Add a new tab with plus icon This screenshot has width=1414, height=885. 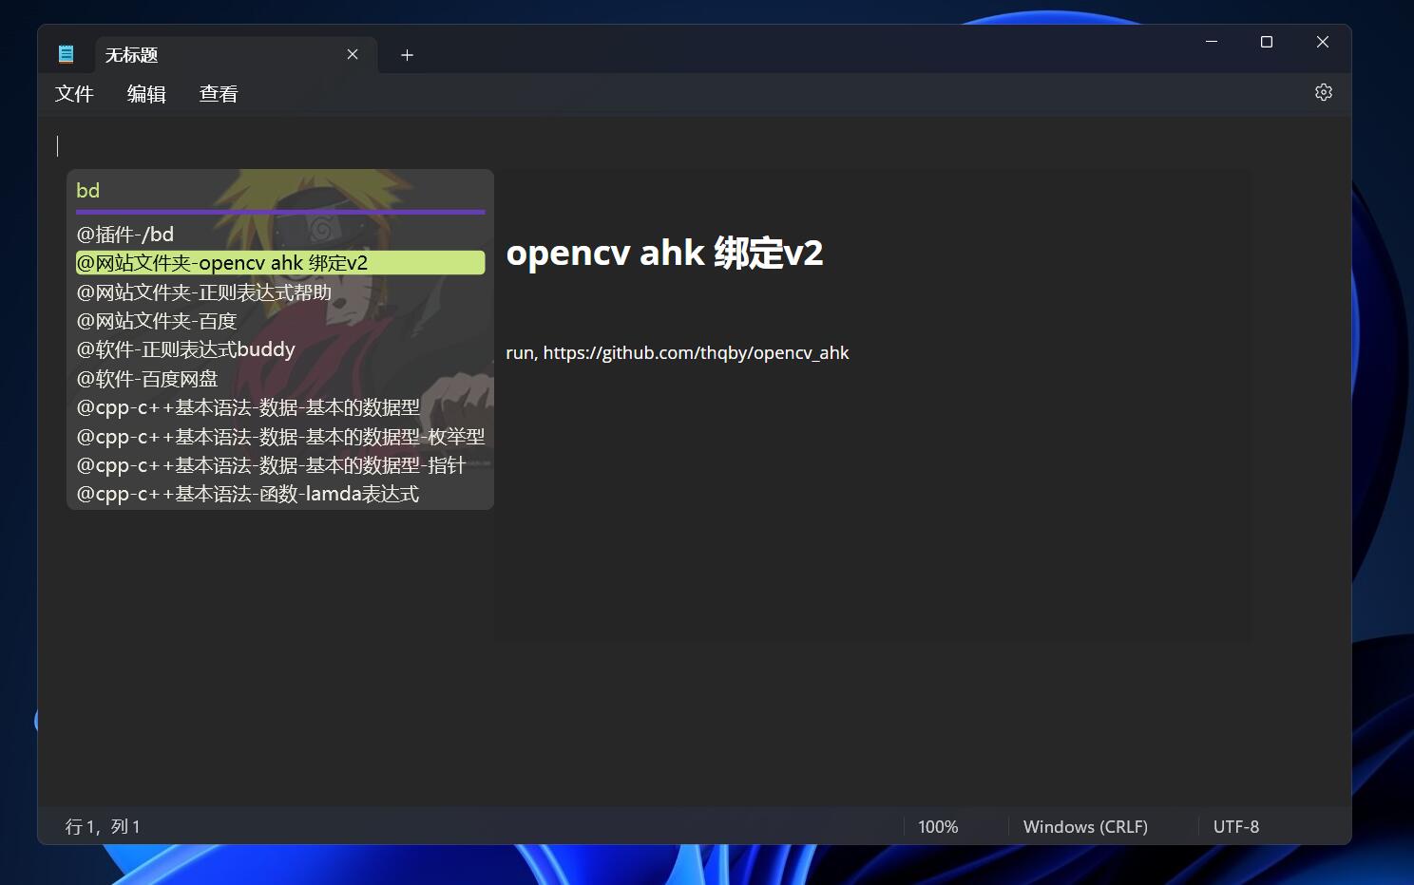407,55
